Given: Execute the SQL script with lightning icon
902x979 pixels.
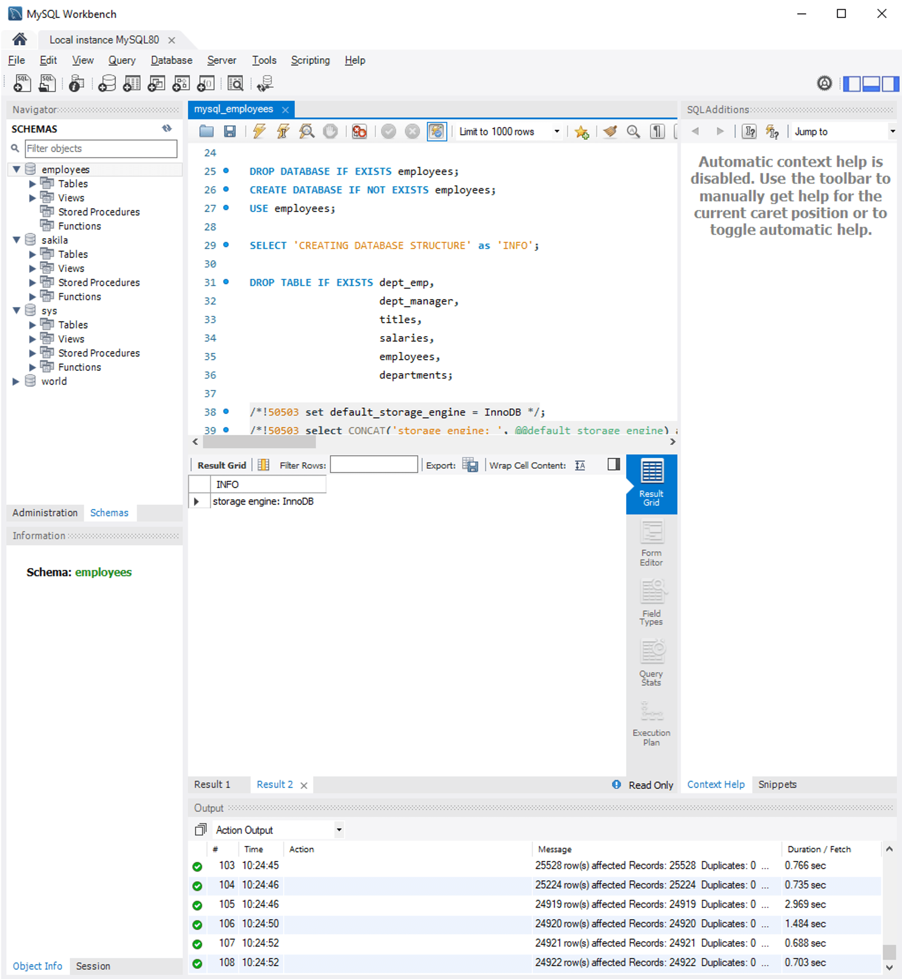Looking at the screenshot, I should point(259,131).
